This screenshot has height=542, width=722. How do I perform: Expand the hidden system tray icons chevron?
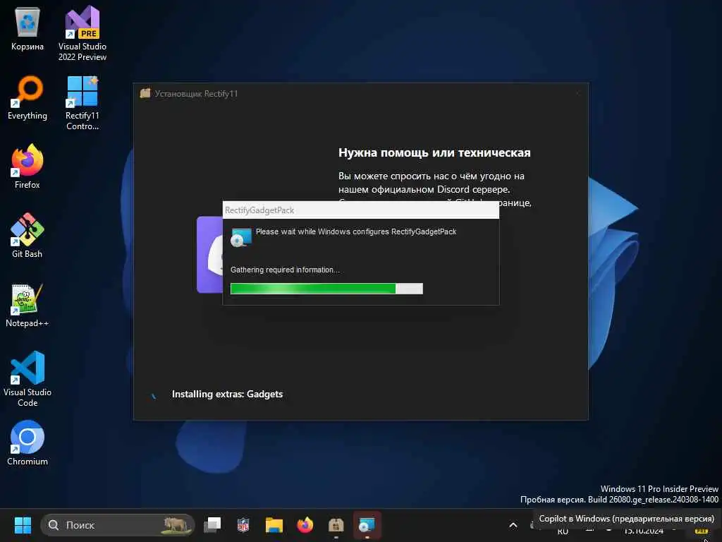(x=513, y=525)
